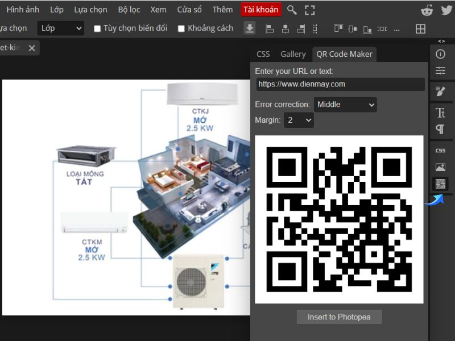Open the Lựa chọn menu
455x341 pixels.
(90, 10)
